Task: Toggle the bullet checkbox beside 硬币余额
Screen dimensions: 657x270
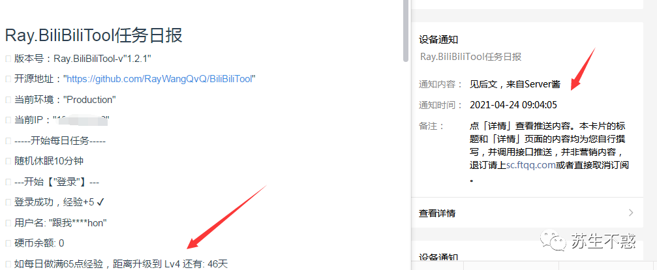Action: point(8,243)
